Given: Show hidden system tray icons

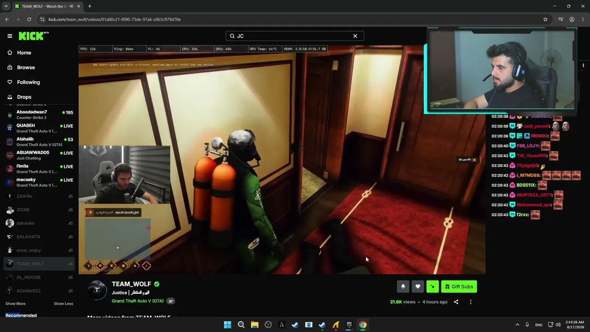Looking at the screenshot, I should [x=517, y=325].
